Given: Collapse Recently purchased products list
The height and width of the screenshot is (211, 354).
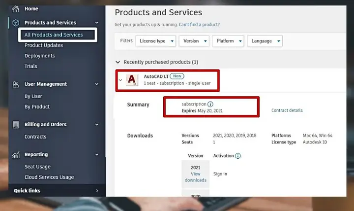Looking at the screenshot, I should click(x=118, y=62).
